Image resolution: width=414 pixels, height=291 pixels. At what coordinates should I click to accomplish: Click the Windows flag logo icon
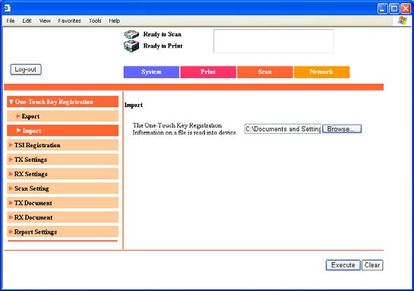[x=403, y=21]
